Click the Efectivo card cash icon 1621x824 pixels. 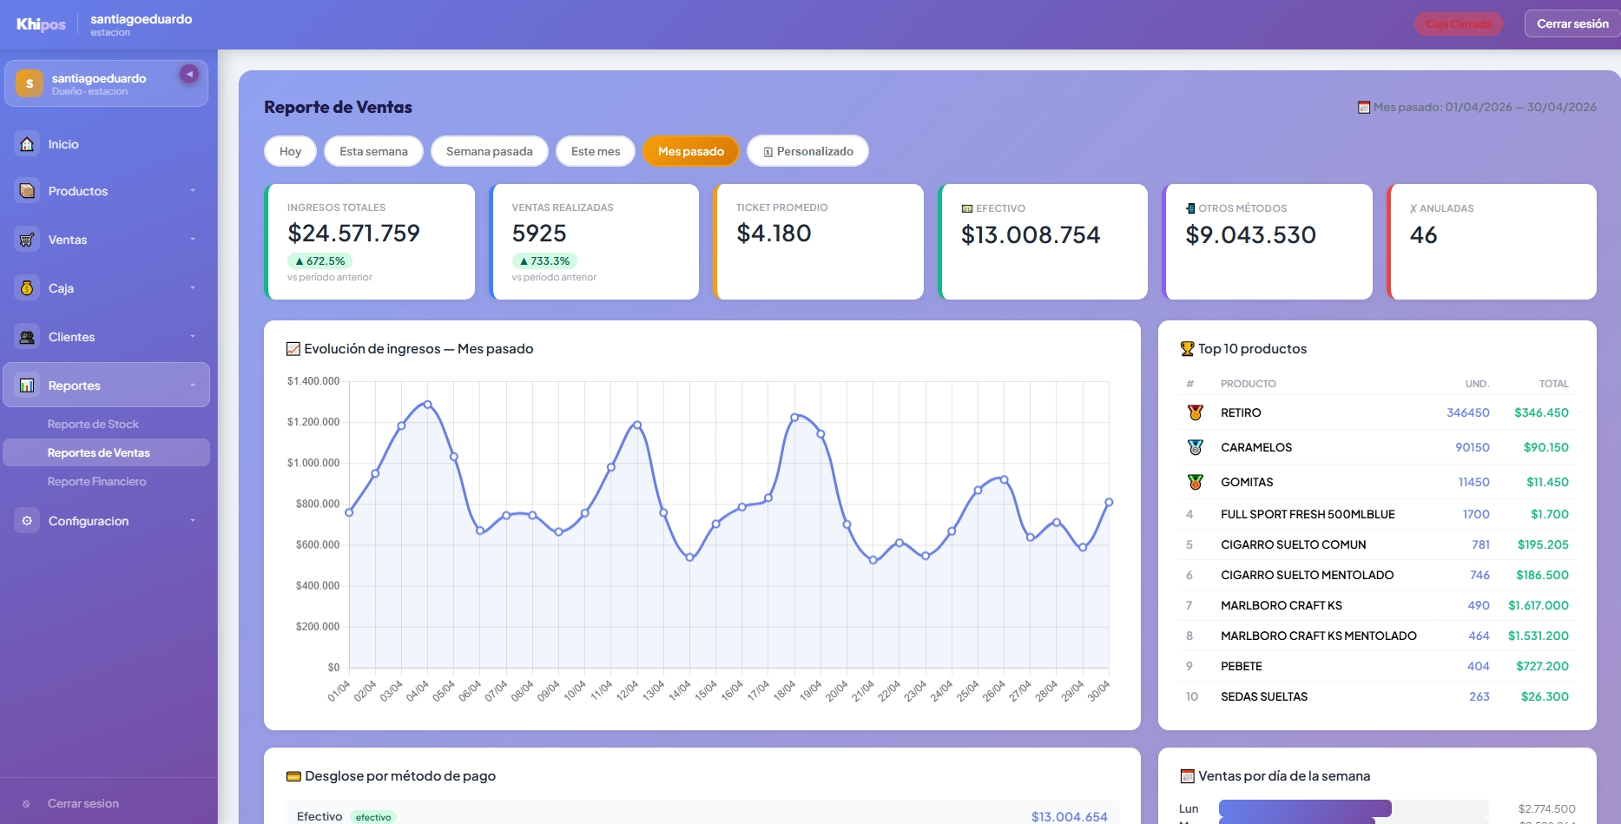click(x=967, y=208)
